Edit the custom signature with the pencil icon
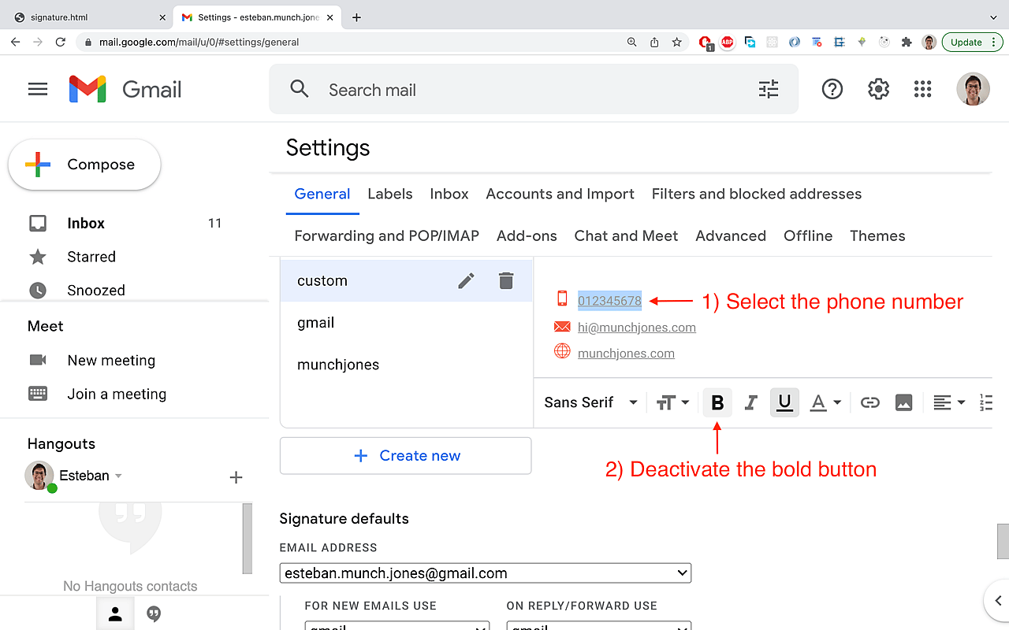 tap(466, 280)
